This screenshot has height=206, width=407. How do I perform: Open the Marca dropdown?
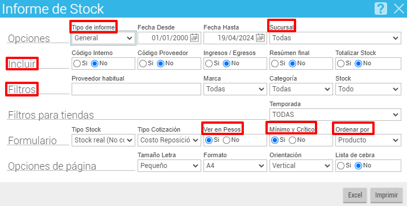click(235, 89)
